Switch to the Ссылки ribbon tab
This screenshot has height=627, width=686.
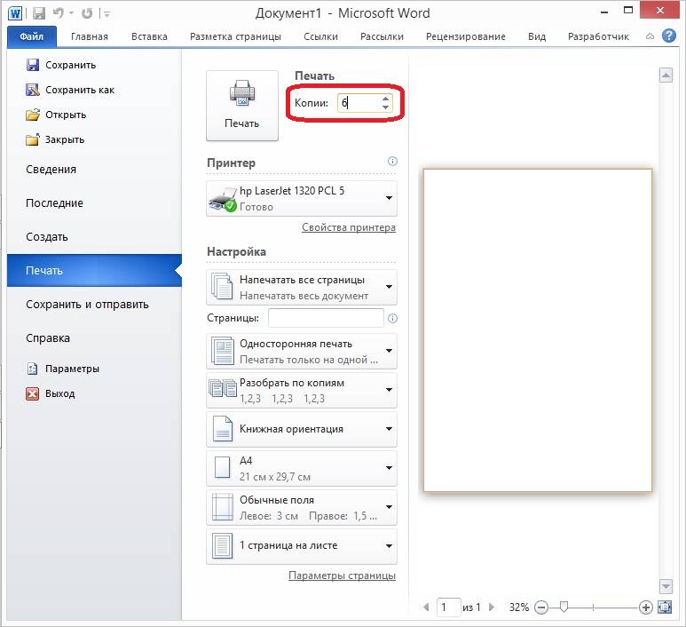320,36
